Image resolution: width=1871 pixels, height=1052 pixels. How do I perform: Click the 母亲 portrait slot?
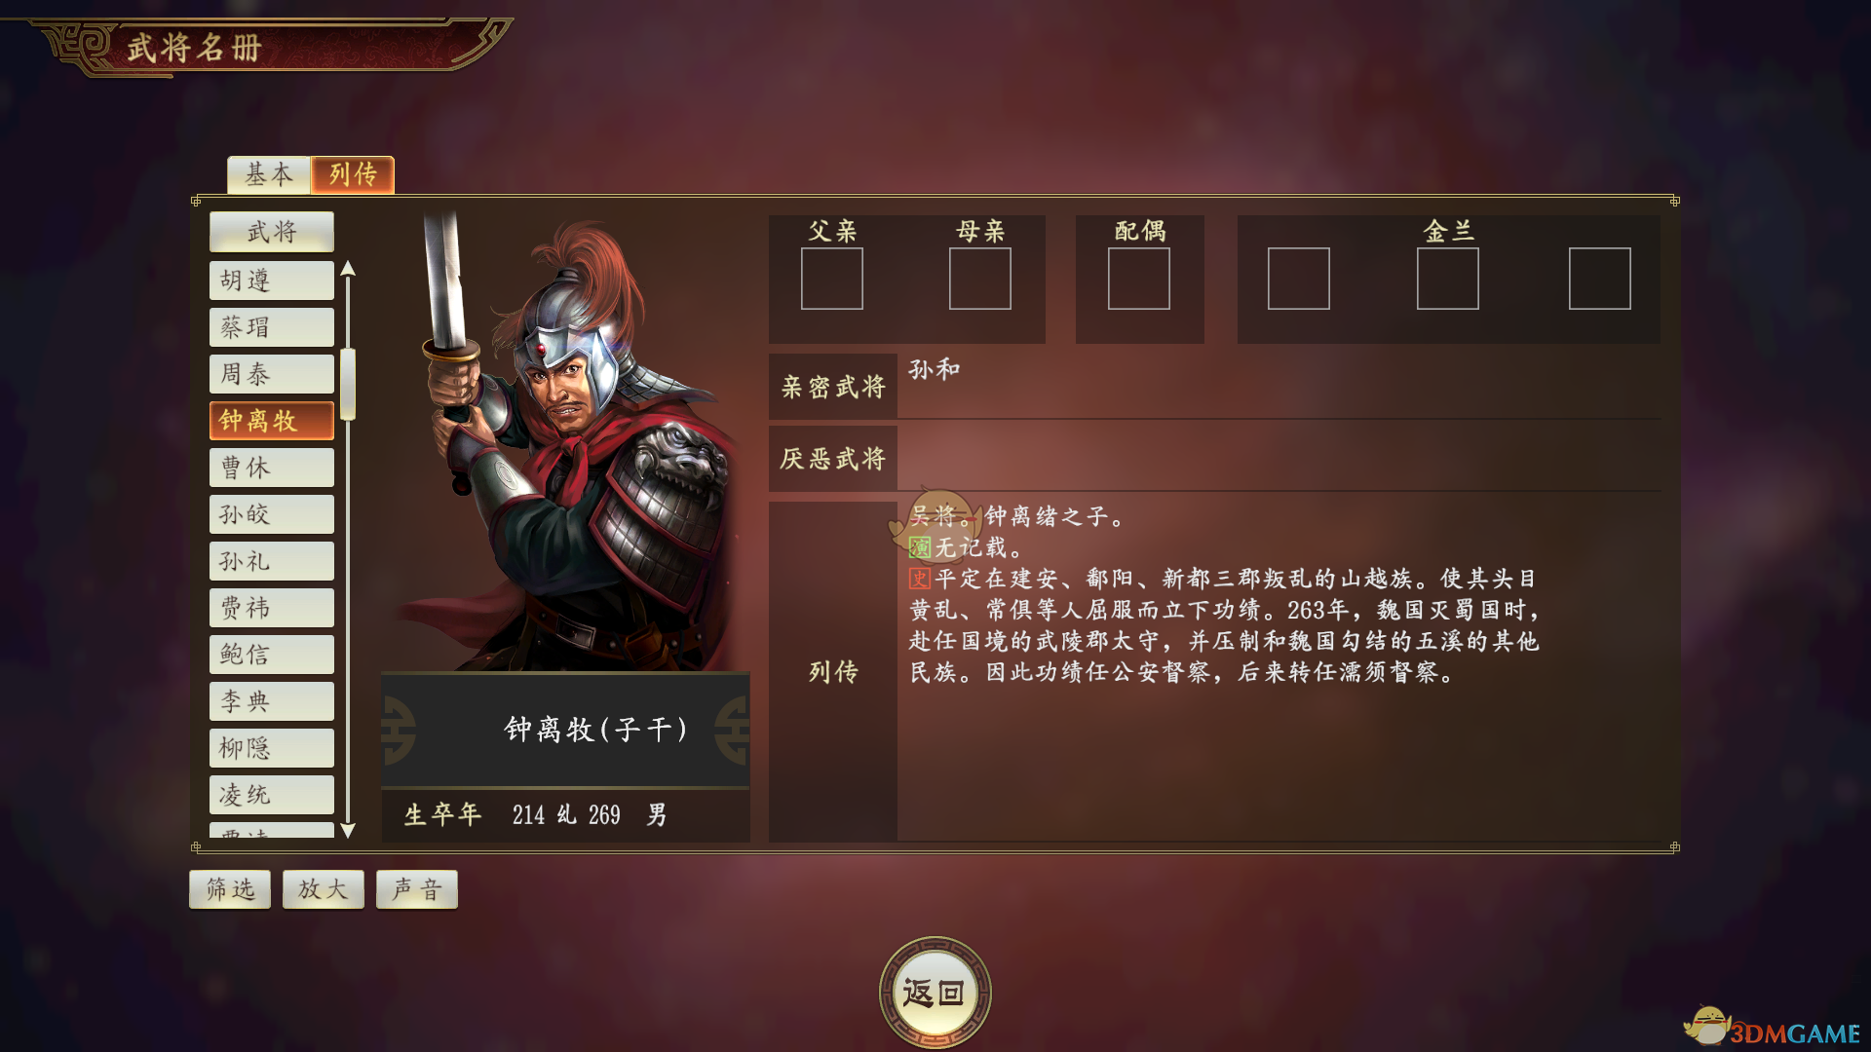click(980, 279)
